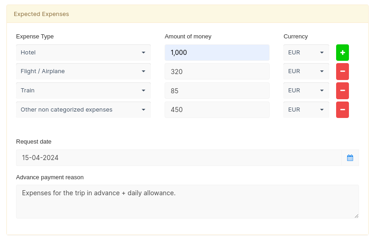376x246 pixels.
Task: Open currency dropdown for the Flight row
Action: tap(306, 71)
